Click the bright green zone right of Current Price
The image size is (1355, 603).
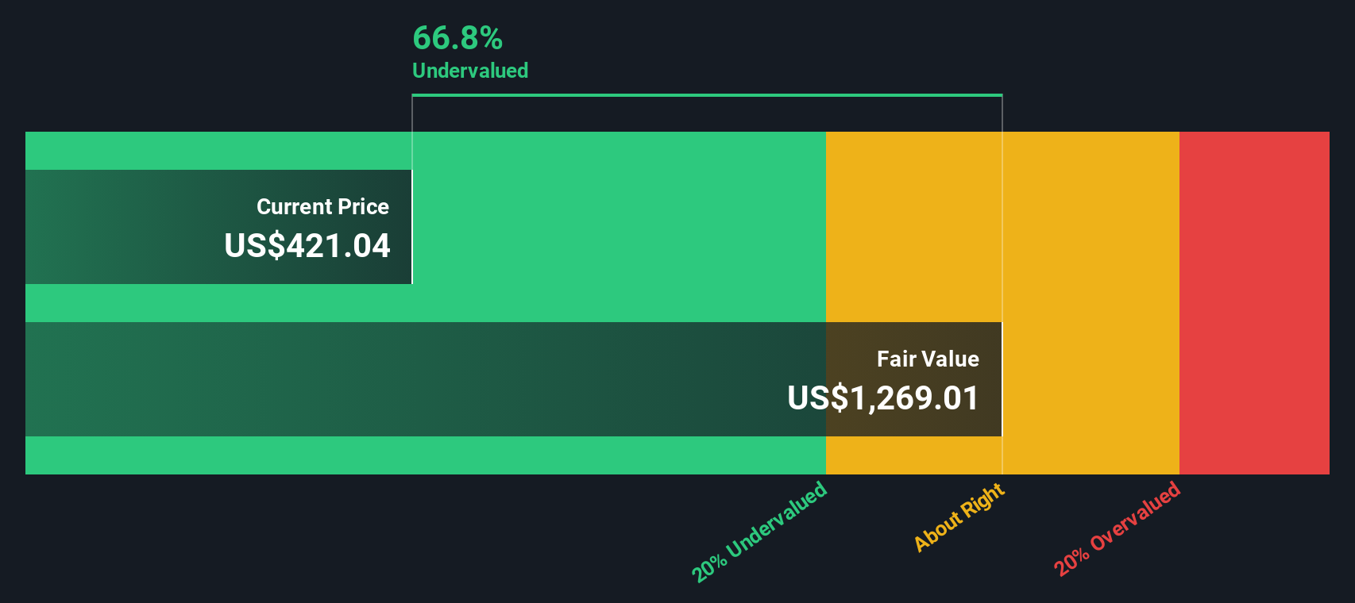click(619, 227)
